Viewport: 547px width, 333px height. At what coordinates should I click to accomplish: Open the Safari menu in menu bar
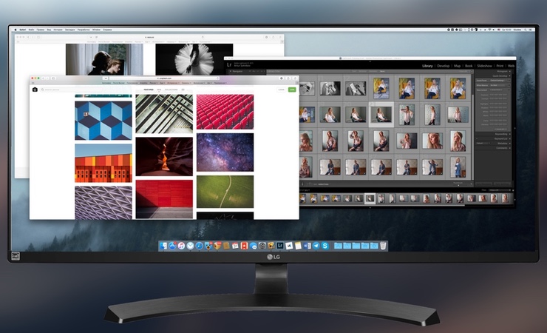pyautogui.click(x=23, y=30)
